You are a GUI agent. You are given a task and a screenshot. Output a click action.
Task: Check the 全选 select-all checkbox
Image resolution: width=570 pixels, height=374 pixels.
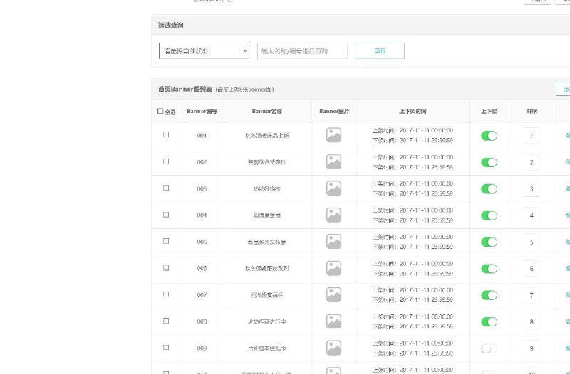pyautogui.click(x=160, y=111)
